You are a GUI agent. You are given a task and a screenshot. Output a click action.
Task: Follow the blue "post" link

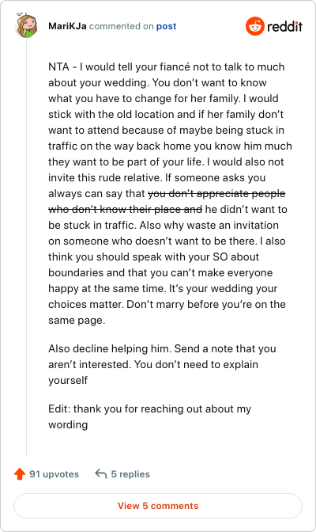tap(166, 26)
